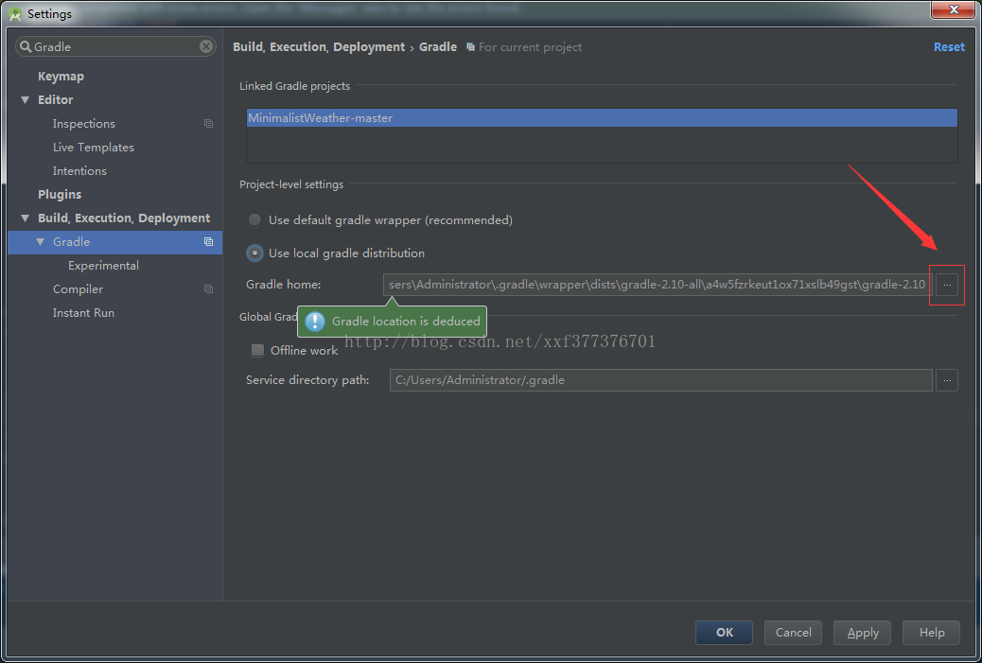Select the Gradle settings item
The height and width of the screenshot is (663, 982).
(115, 242)
